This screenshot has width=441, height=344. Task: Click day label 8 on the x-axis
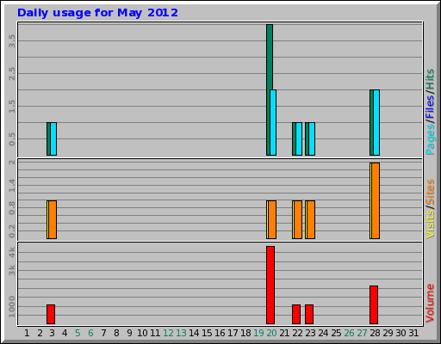[x=116, y=333]
